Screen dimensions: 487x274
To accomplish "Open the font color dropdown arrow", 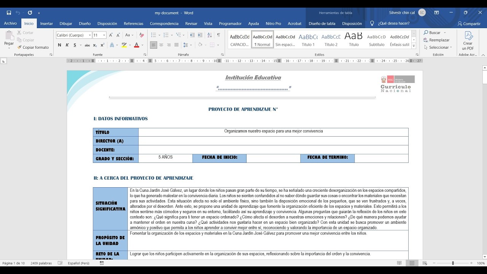I will point(142,45).
